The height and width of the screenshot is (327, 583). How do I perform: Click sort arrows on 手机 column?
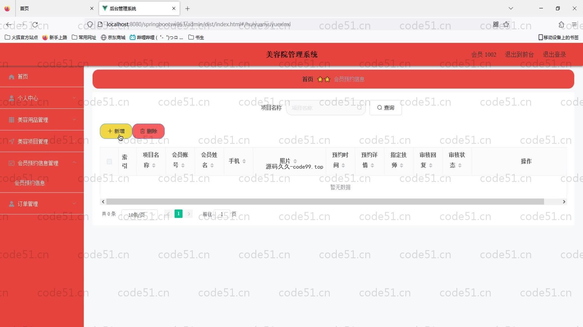click(244, 161)
